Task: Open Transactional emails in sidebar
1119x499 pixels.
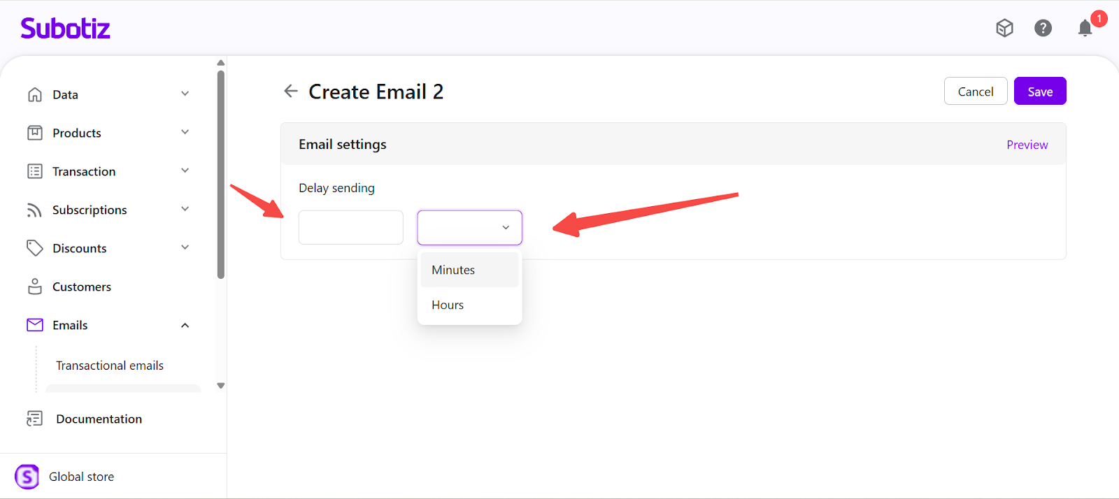Action: point(110,366)
